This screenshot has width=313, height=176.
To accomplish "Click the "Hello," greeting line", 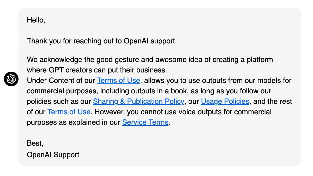I will [36, 20].
